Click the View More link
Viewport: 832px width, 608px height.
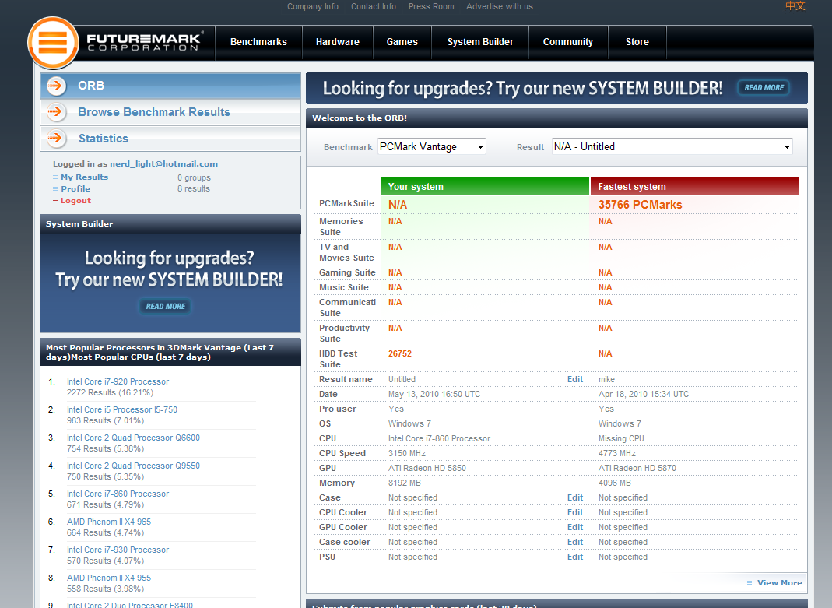pos(780,582)
